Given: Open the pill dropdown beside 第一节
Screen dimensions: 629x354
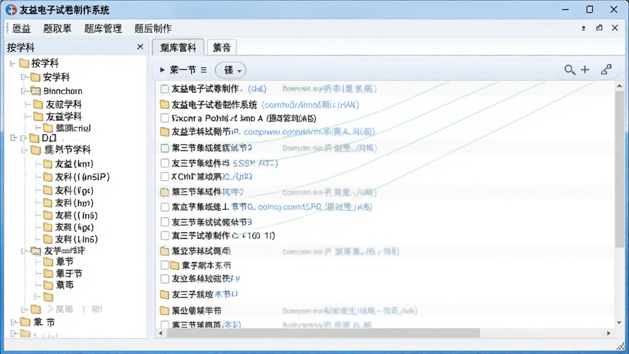Looking at the screenshot, I should click(231, 70).
